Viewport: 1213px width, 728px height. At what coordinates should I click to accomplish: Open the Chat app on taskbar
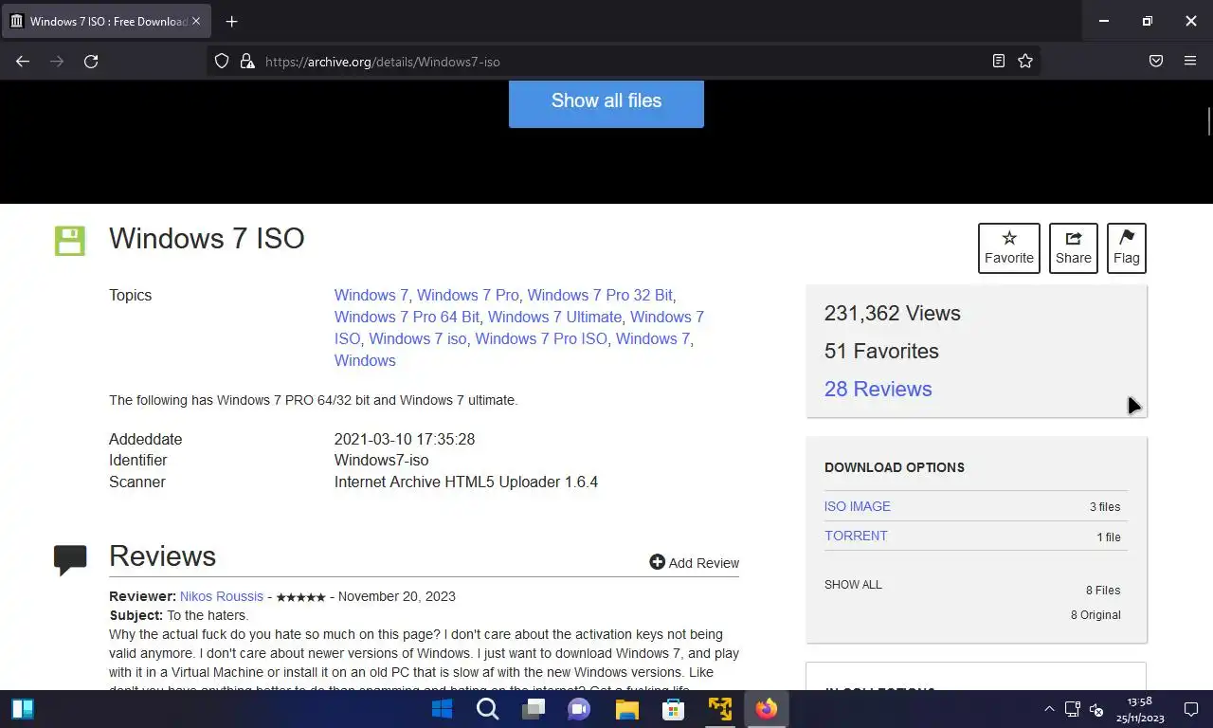[579, 709]
